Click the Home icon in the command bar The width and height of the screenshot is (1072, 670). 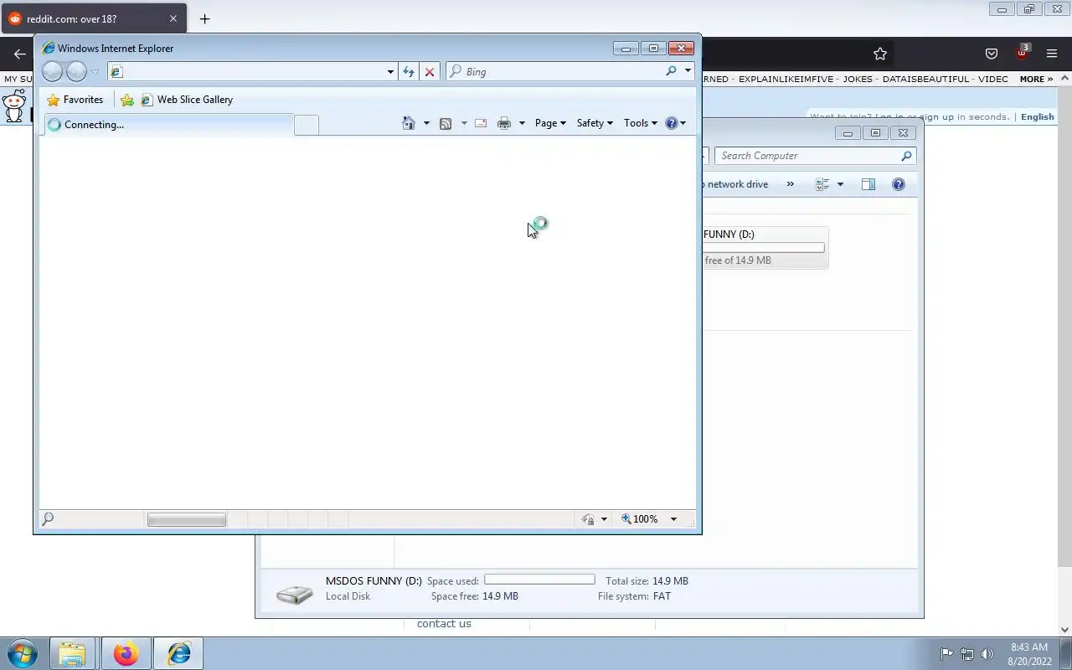coord(409,123)
